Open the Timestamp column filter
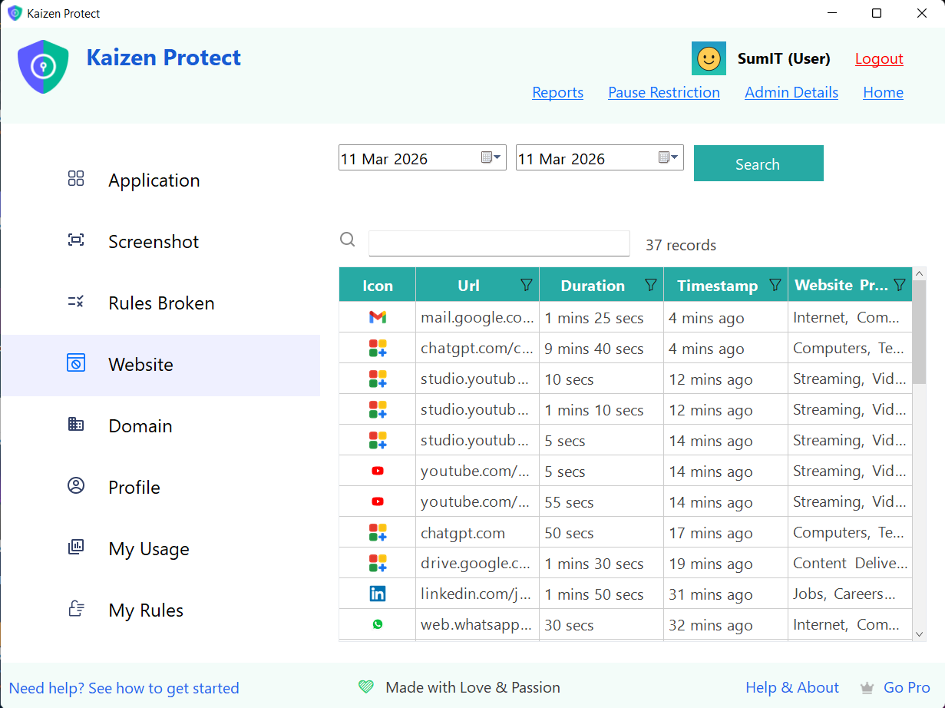Screen dimensions: 945x708 coord(775,285)
